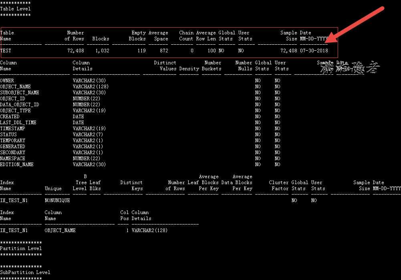Image resolution: width=401 pixels, height=280 pixels.
Task: Click User Stats NO of EDITION_NAME row
Action: (x=278, y=165)
